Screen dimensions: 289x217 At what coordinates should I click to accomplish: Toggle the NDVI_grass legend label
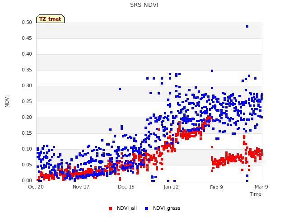(x=167, y=208)
